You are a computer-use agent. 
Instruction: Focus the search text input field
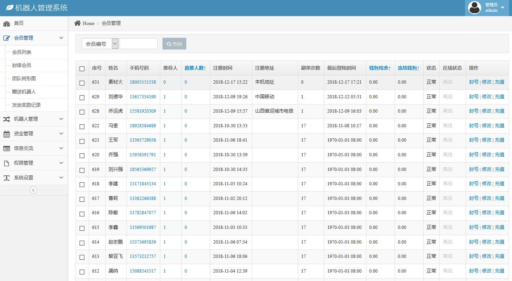138,44
